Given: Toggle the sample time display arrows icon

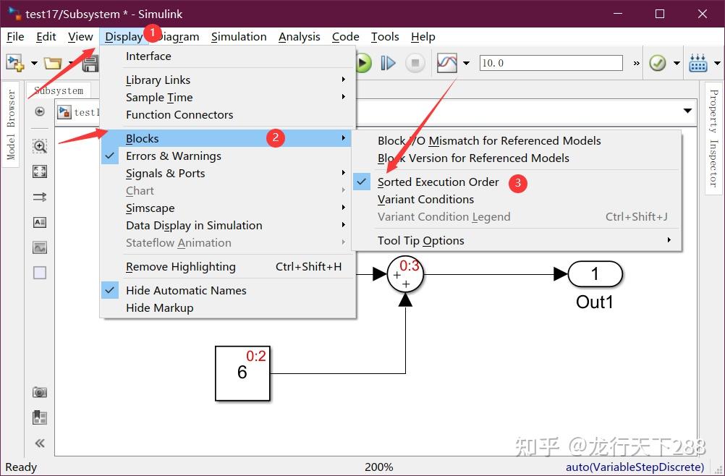Looking at the screenshot, I should [40, 197].
